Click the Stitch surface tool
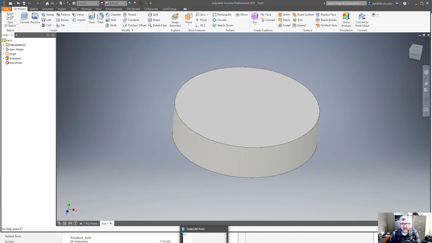The height and width of the screenshot is (243, 432). [284, 15]
